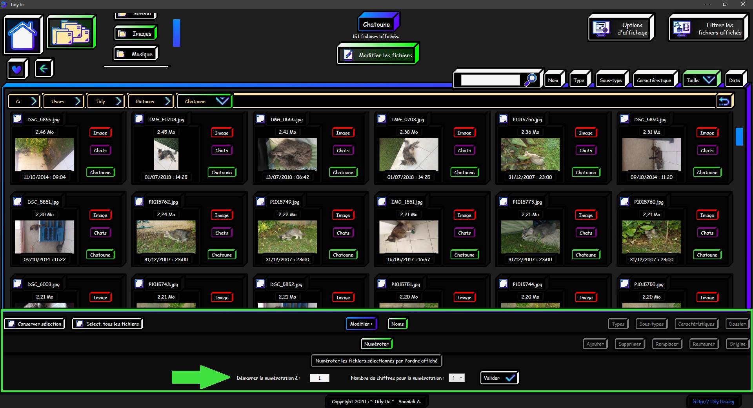Select the Noms modification tab
The width and height of the screenshot is (753, 408).
397,324
